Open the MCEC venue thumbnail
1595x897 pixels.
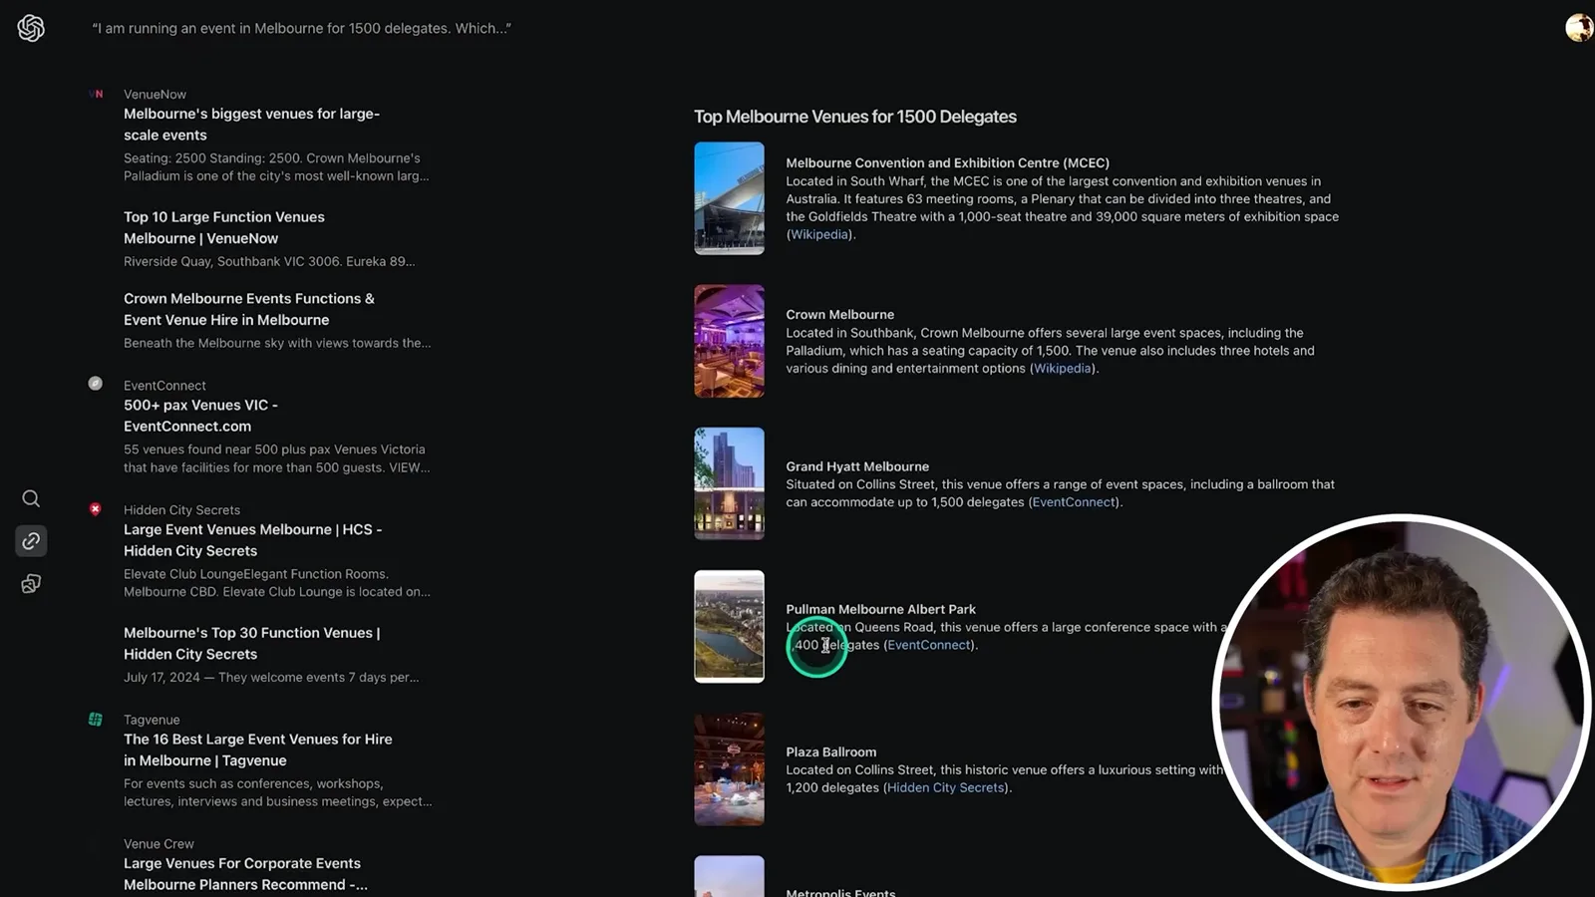(730, 198)
